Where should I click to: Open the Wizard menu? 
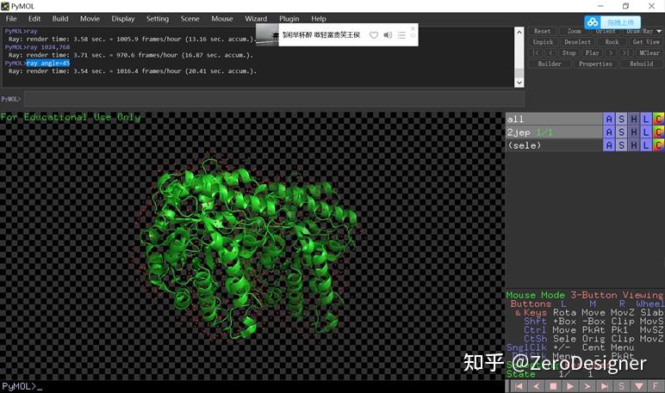(256, 19)
